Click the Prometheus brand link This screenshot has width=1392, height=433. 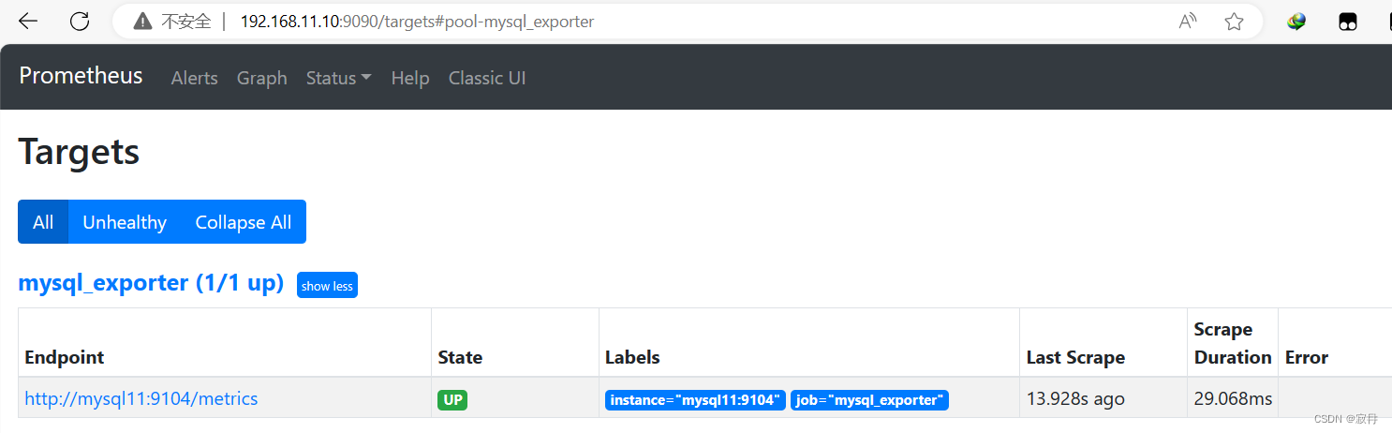tap(81, 76)
